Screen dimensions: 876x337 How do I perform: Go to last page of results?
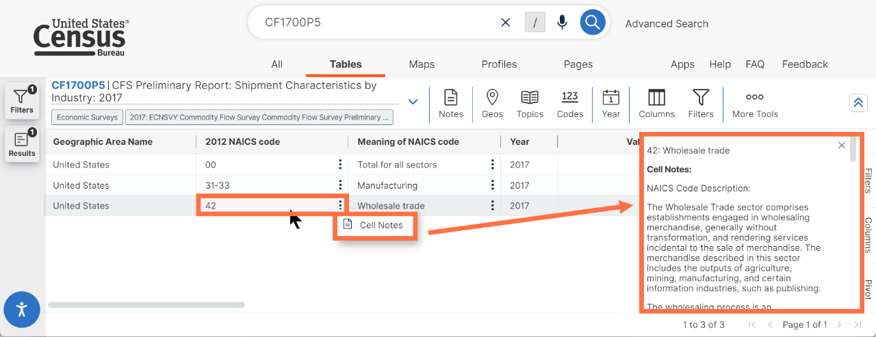[858, 325]
